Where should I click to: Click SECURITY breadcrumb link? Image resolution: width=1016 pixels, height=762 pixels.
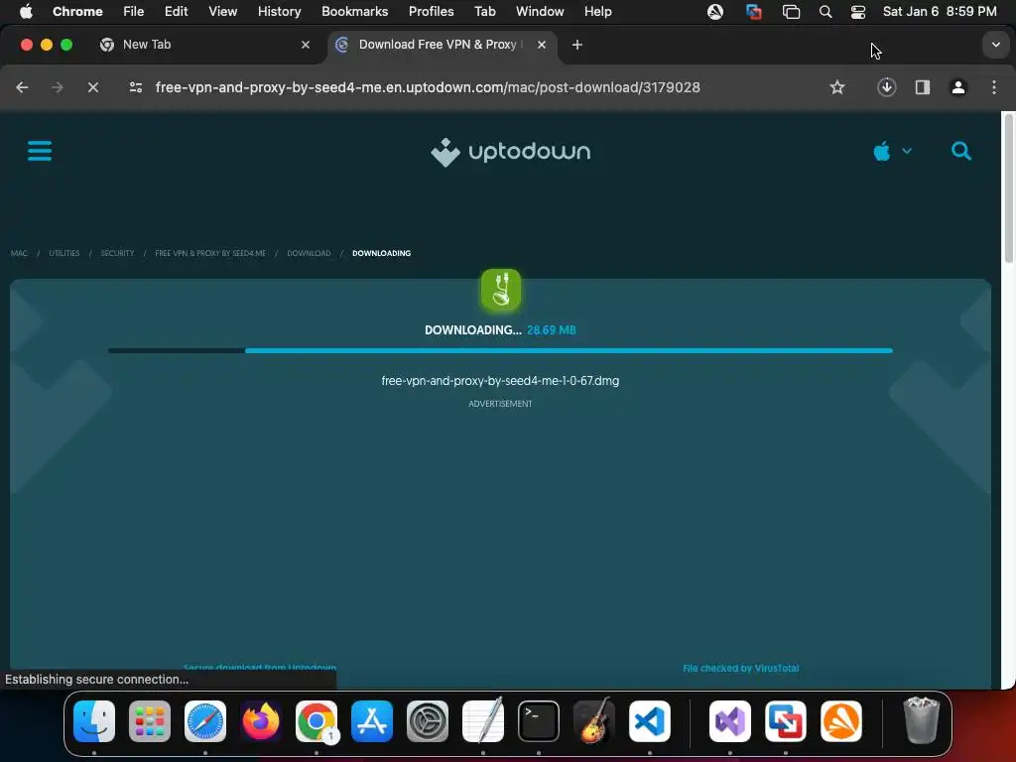pyautogui.click(x=117, y=253)
